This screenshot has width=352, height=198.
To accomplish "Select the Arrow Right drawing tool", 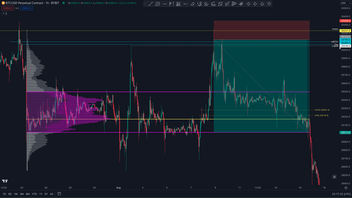I will point(255,4).
